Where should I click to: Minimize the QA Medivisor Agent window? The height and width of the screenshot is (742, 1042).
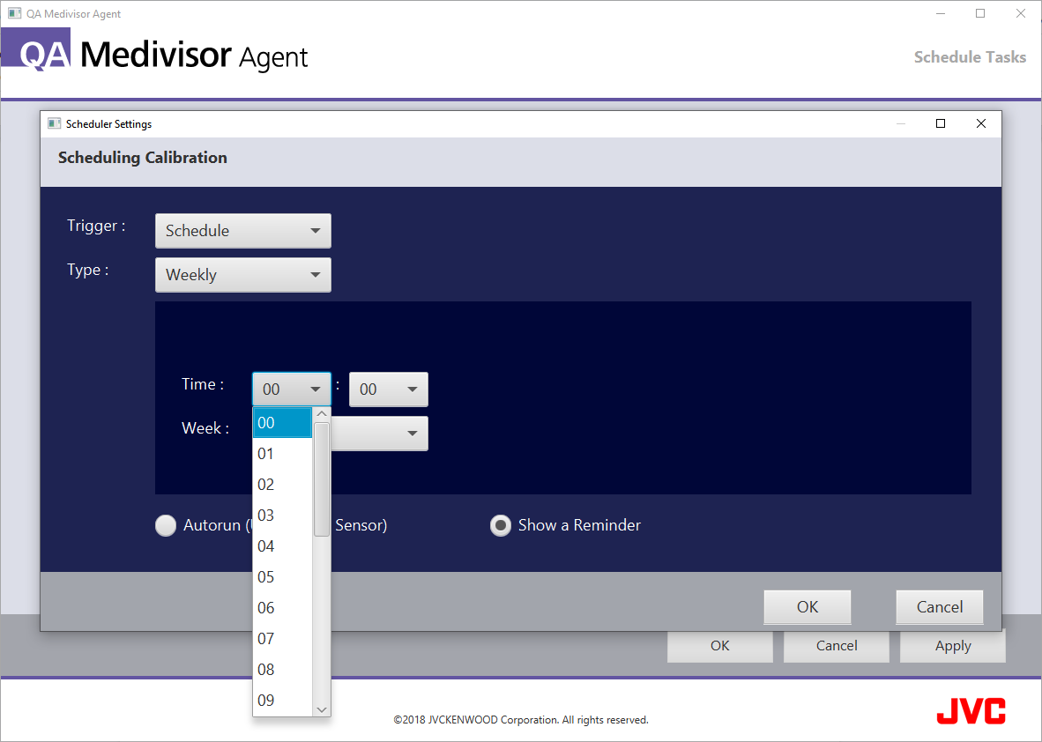point(941,13)
